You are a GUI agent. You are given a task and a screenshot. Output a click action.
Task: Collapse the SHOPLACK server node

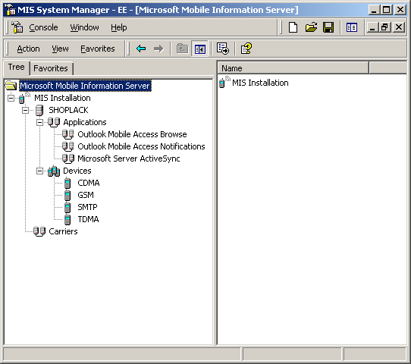[x=26, y=110]
